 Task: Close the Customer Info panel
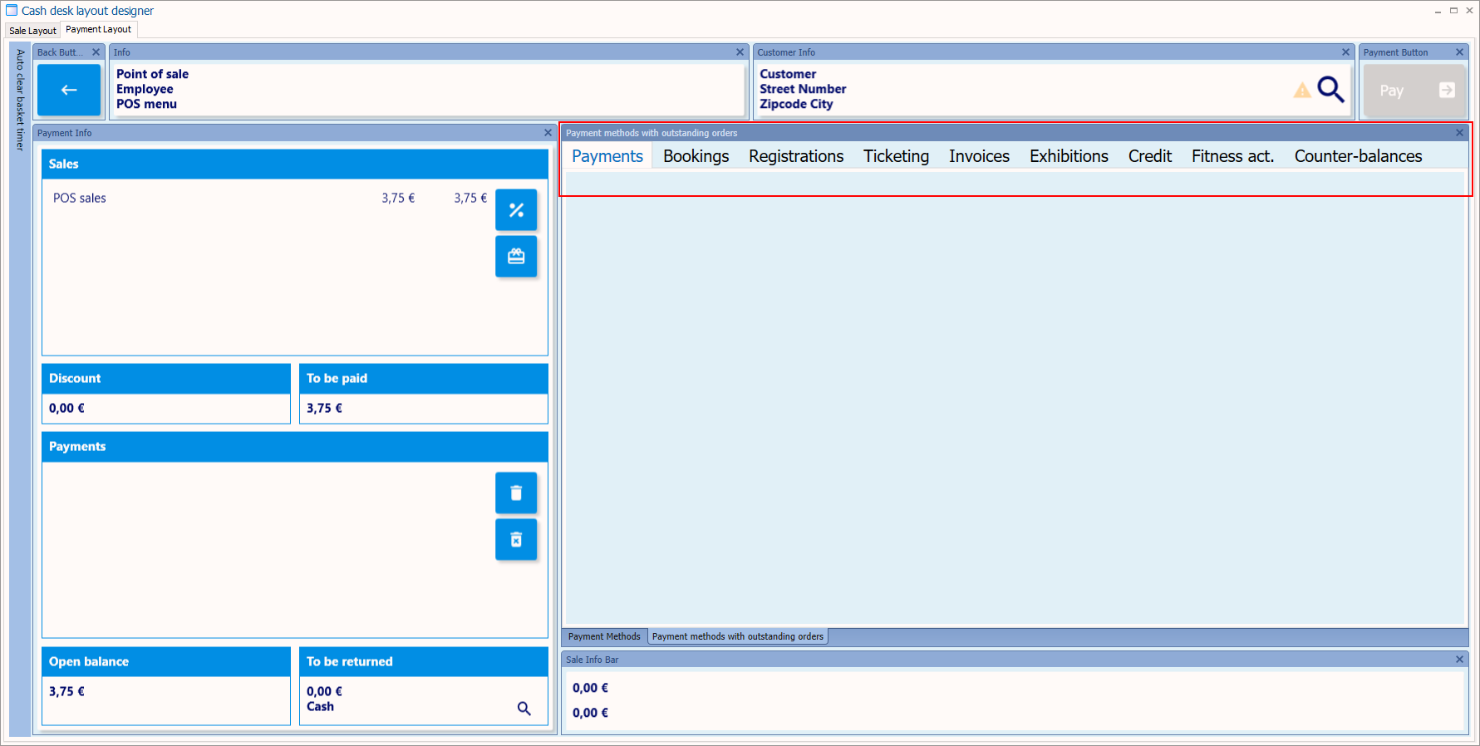tap(1345, 52)
